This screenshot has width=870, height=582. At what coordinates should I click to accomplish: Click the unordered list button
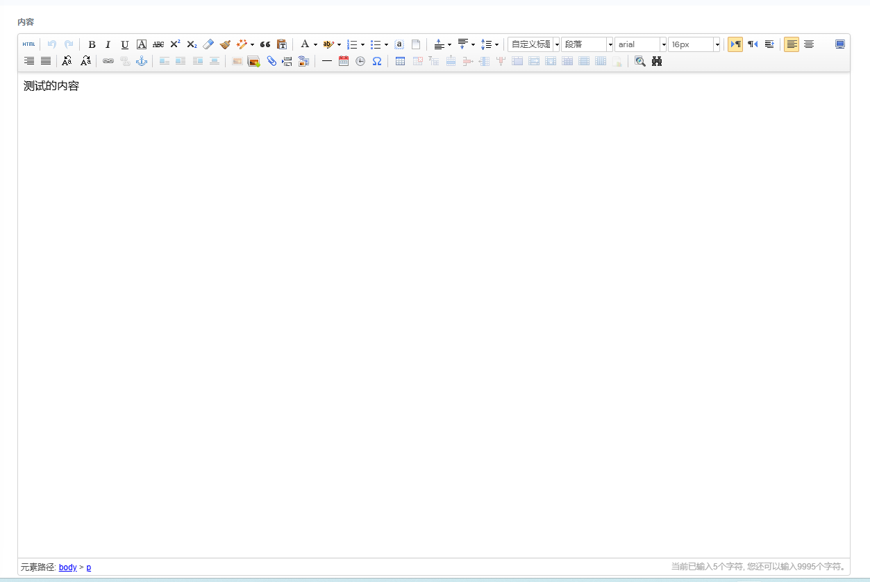376,44
